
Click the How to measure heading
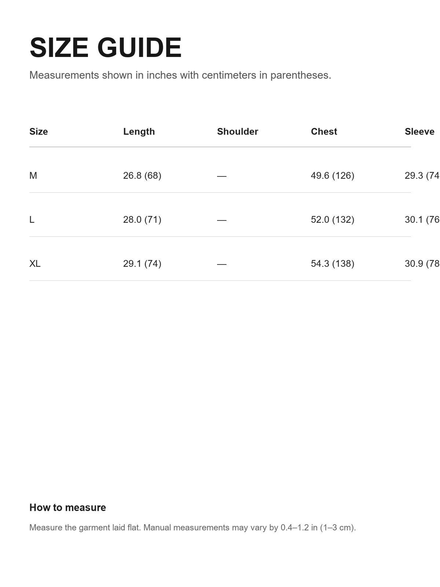point(67,507)
